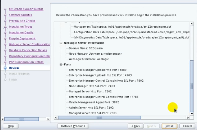Select Managed Server Http Port 7202
197x130 pixels.
(90, 91)
